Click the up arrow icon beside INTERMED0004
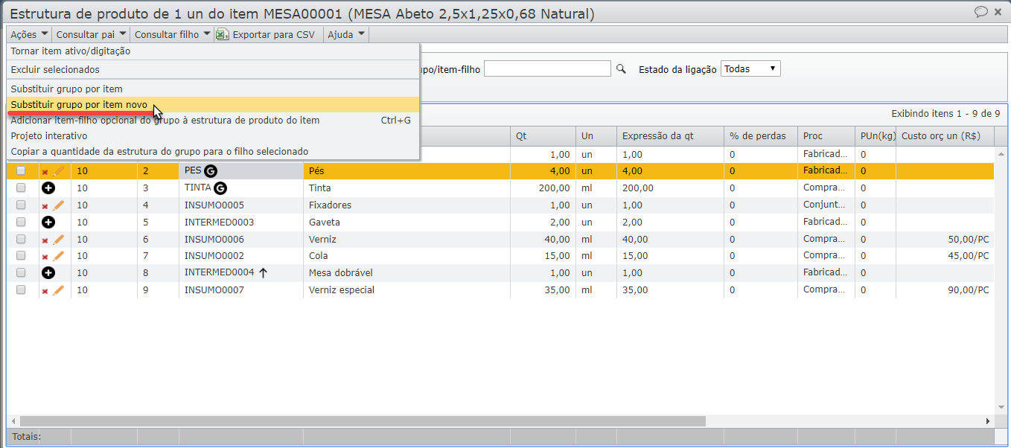Viewport: 1011px width, 448px height. coord(263,273)
